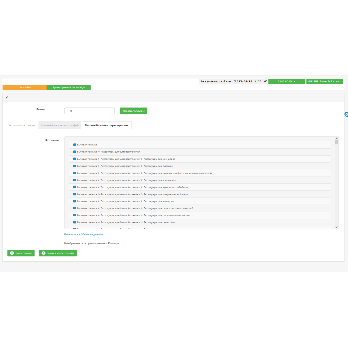Click the ONLINE Pars status indicator

(x=287, y=81)
